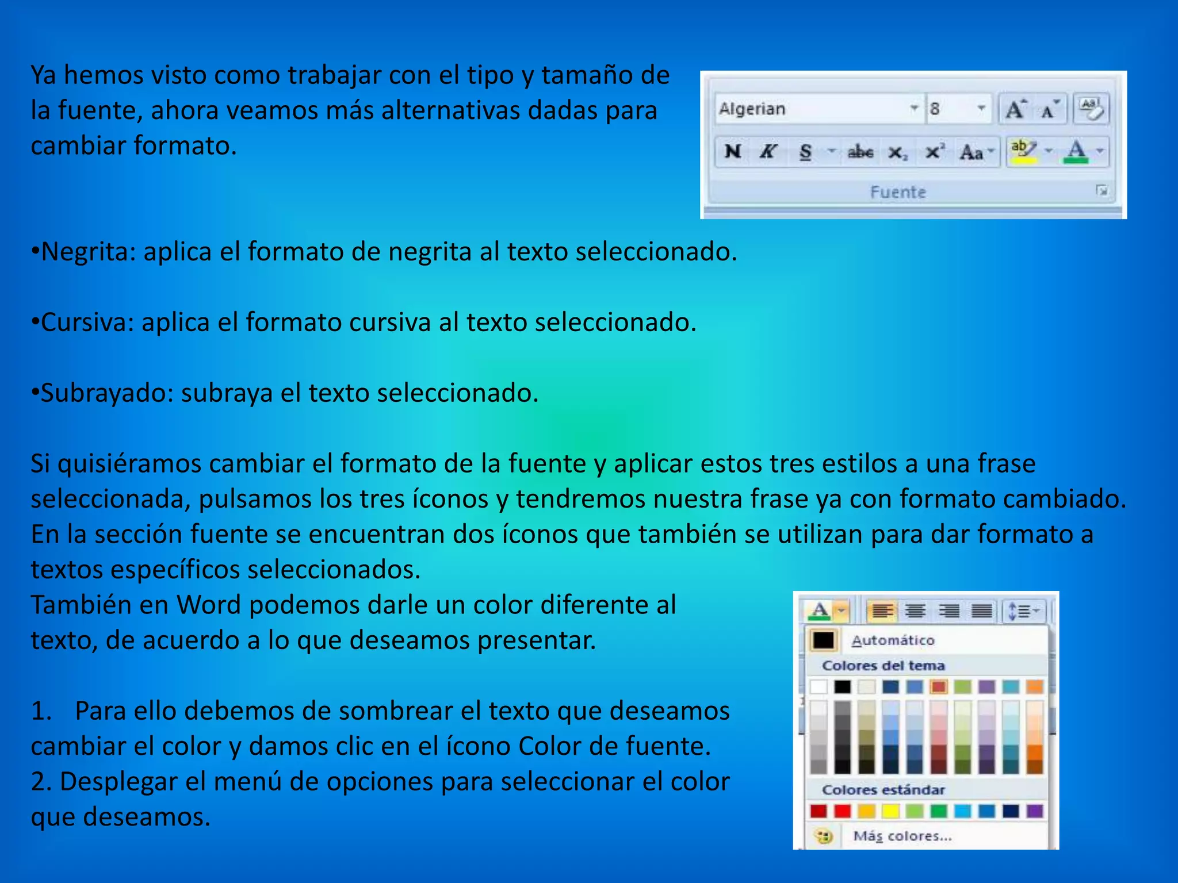Align text right
1178x883 pixels.
tap(948, 611)
